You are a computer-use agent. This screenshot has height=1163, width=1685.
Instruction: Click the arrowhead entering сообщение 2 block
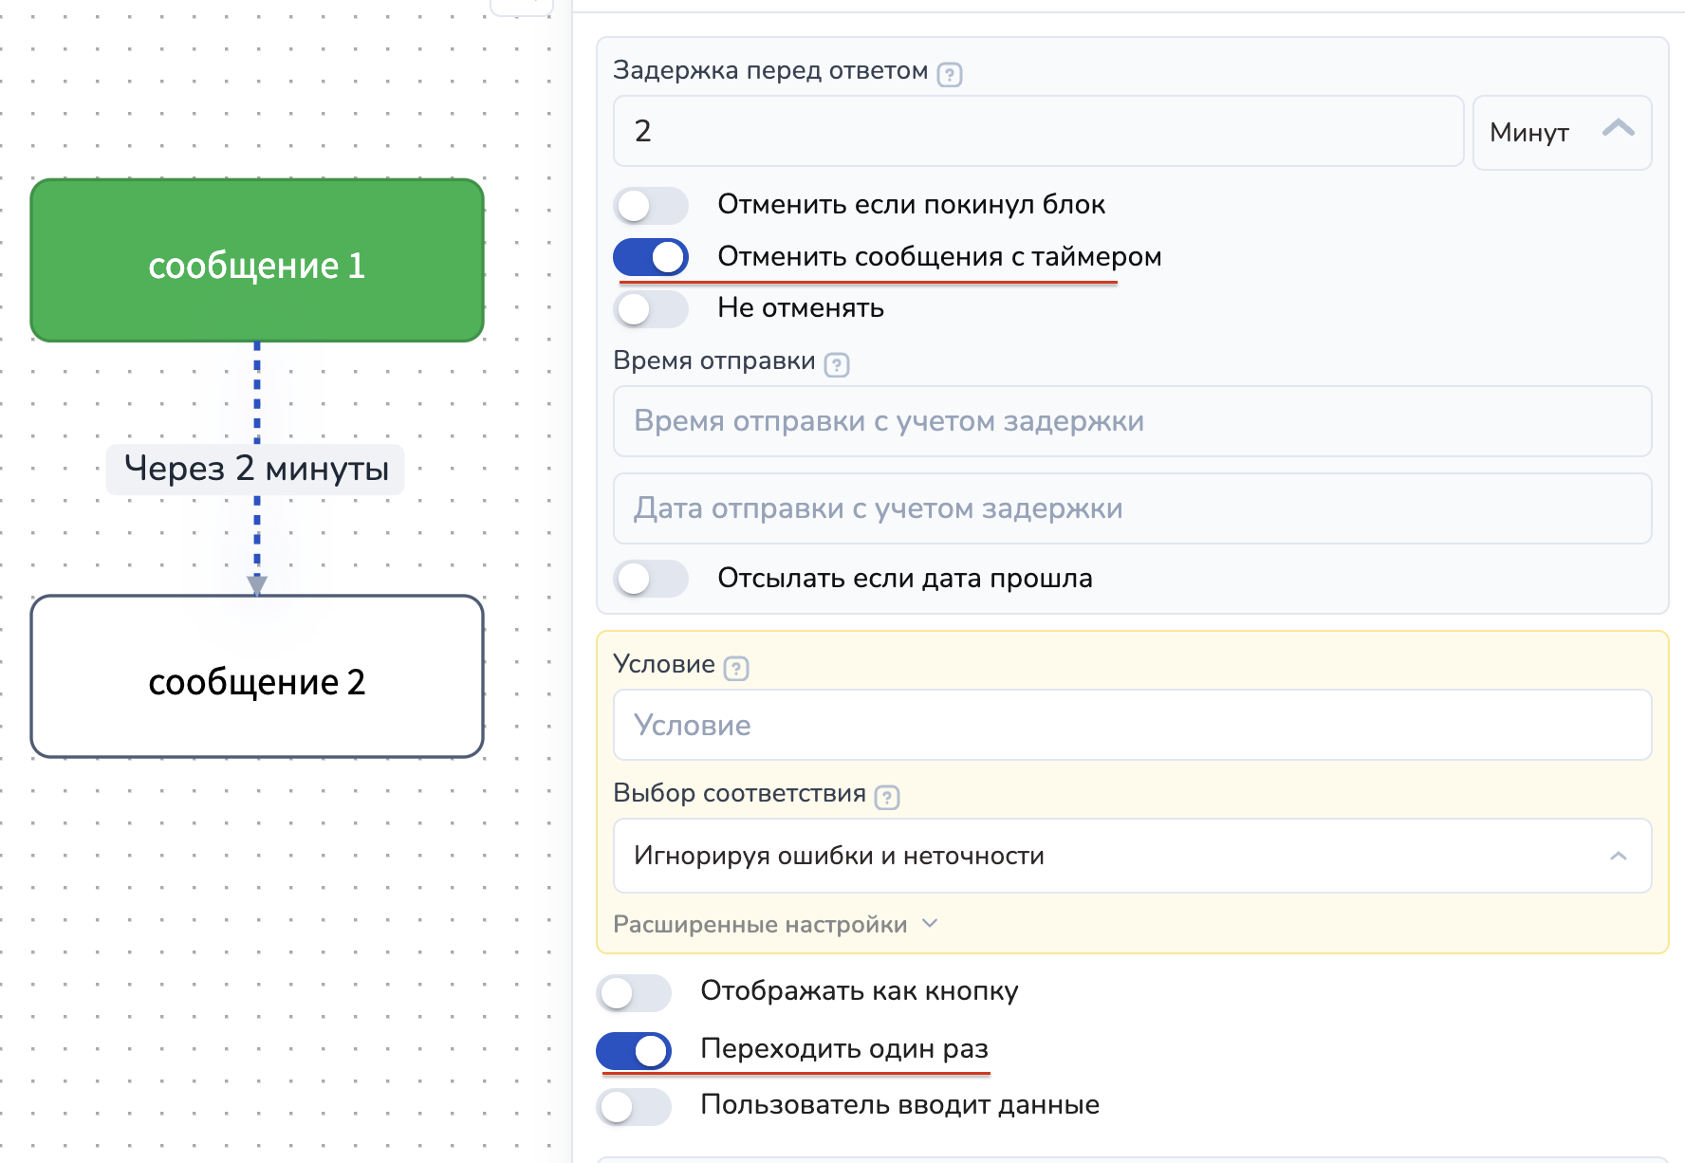point(257,584)
